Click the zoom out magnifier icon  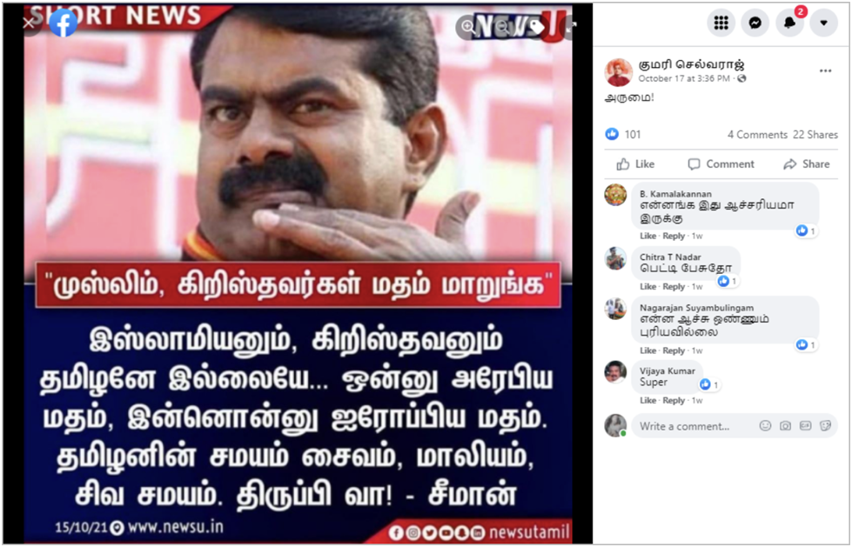(503, 27)
